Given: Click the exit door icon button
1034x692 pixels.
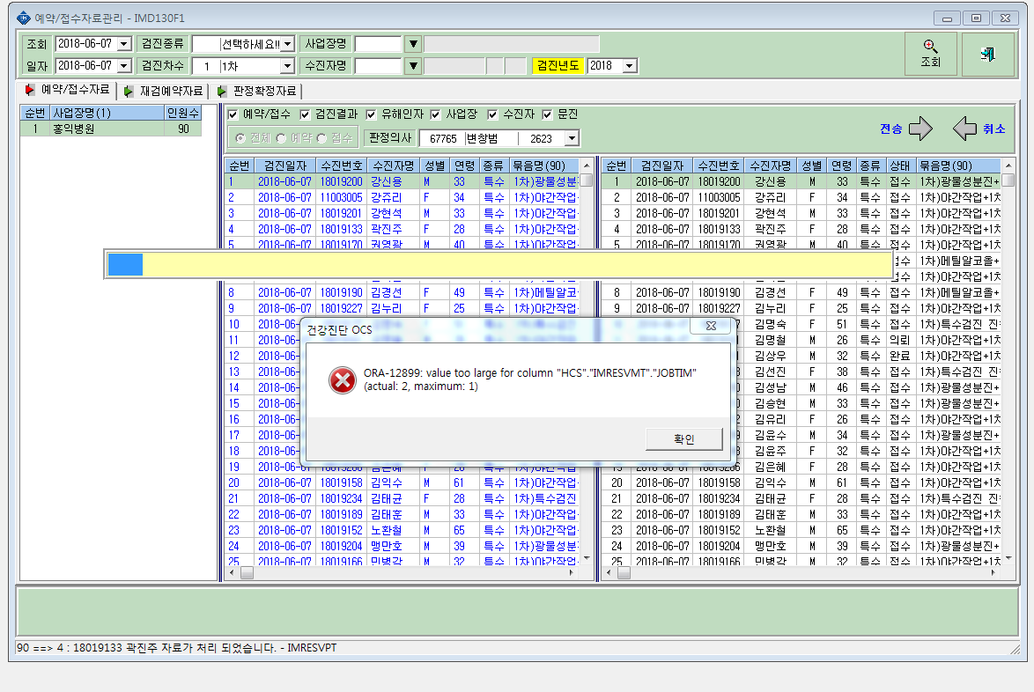Looking at the screenshot, I should click(987, 54).
